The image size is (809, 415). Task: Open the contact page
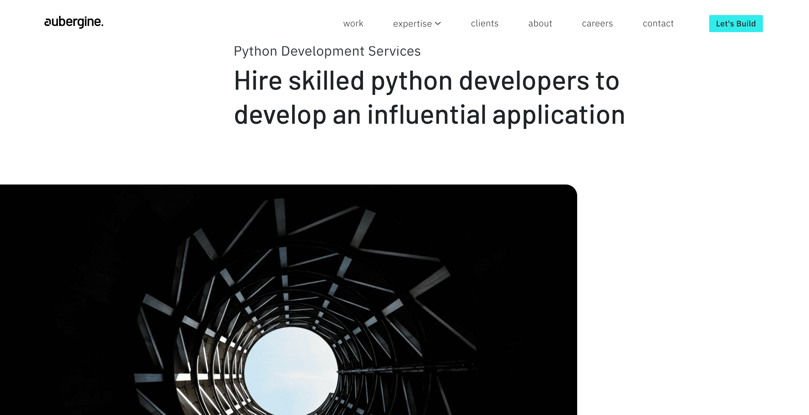click(x=658, y=24)
